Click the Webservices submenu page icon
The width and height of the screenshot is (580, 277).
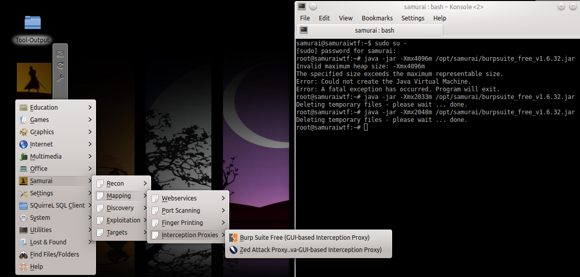pyautogui.click(x=155, y=198)
